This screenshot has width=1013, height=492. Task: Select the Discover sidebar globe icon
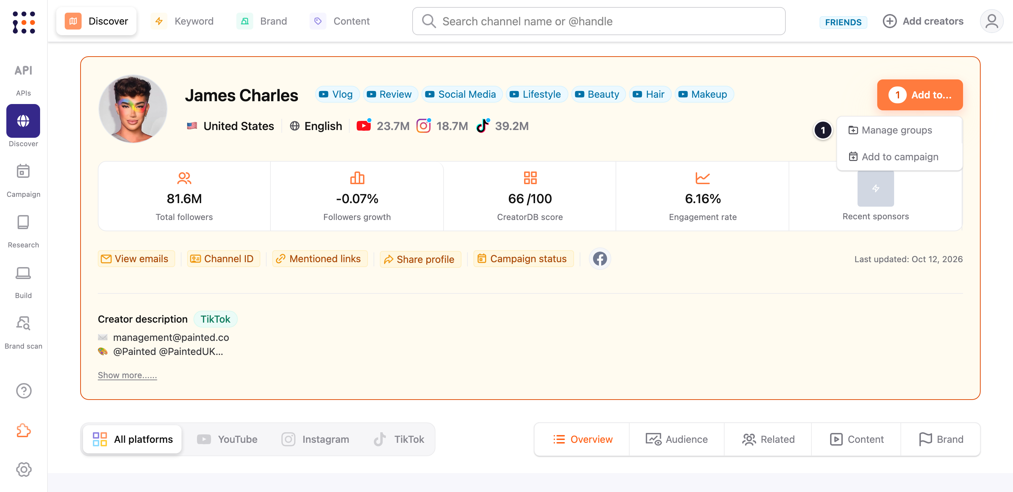(23, 121)
